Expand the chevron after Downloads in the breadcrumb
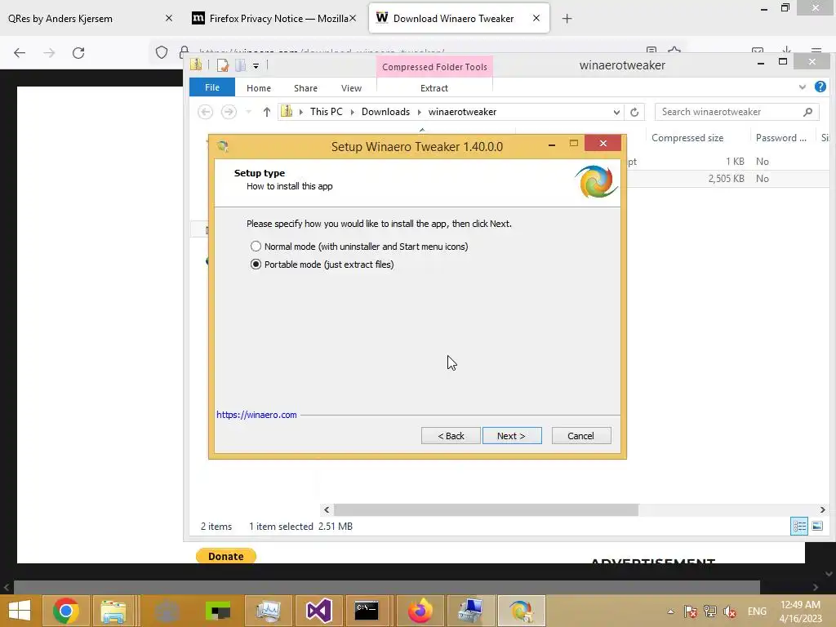The width and height of the screenshot is (836, 627). (x=419, y=112)
